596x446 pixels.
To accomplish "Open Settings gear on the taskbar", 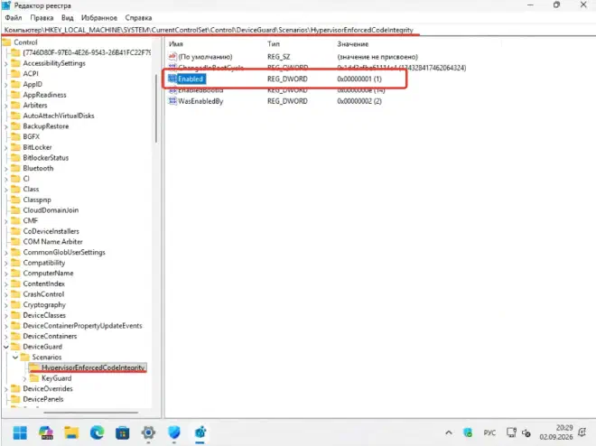I will click(x=148, y=432).
